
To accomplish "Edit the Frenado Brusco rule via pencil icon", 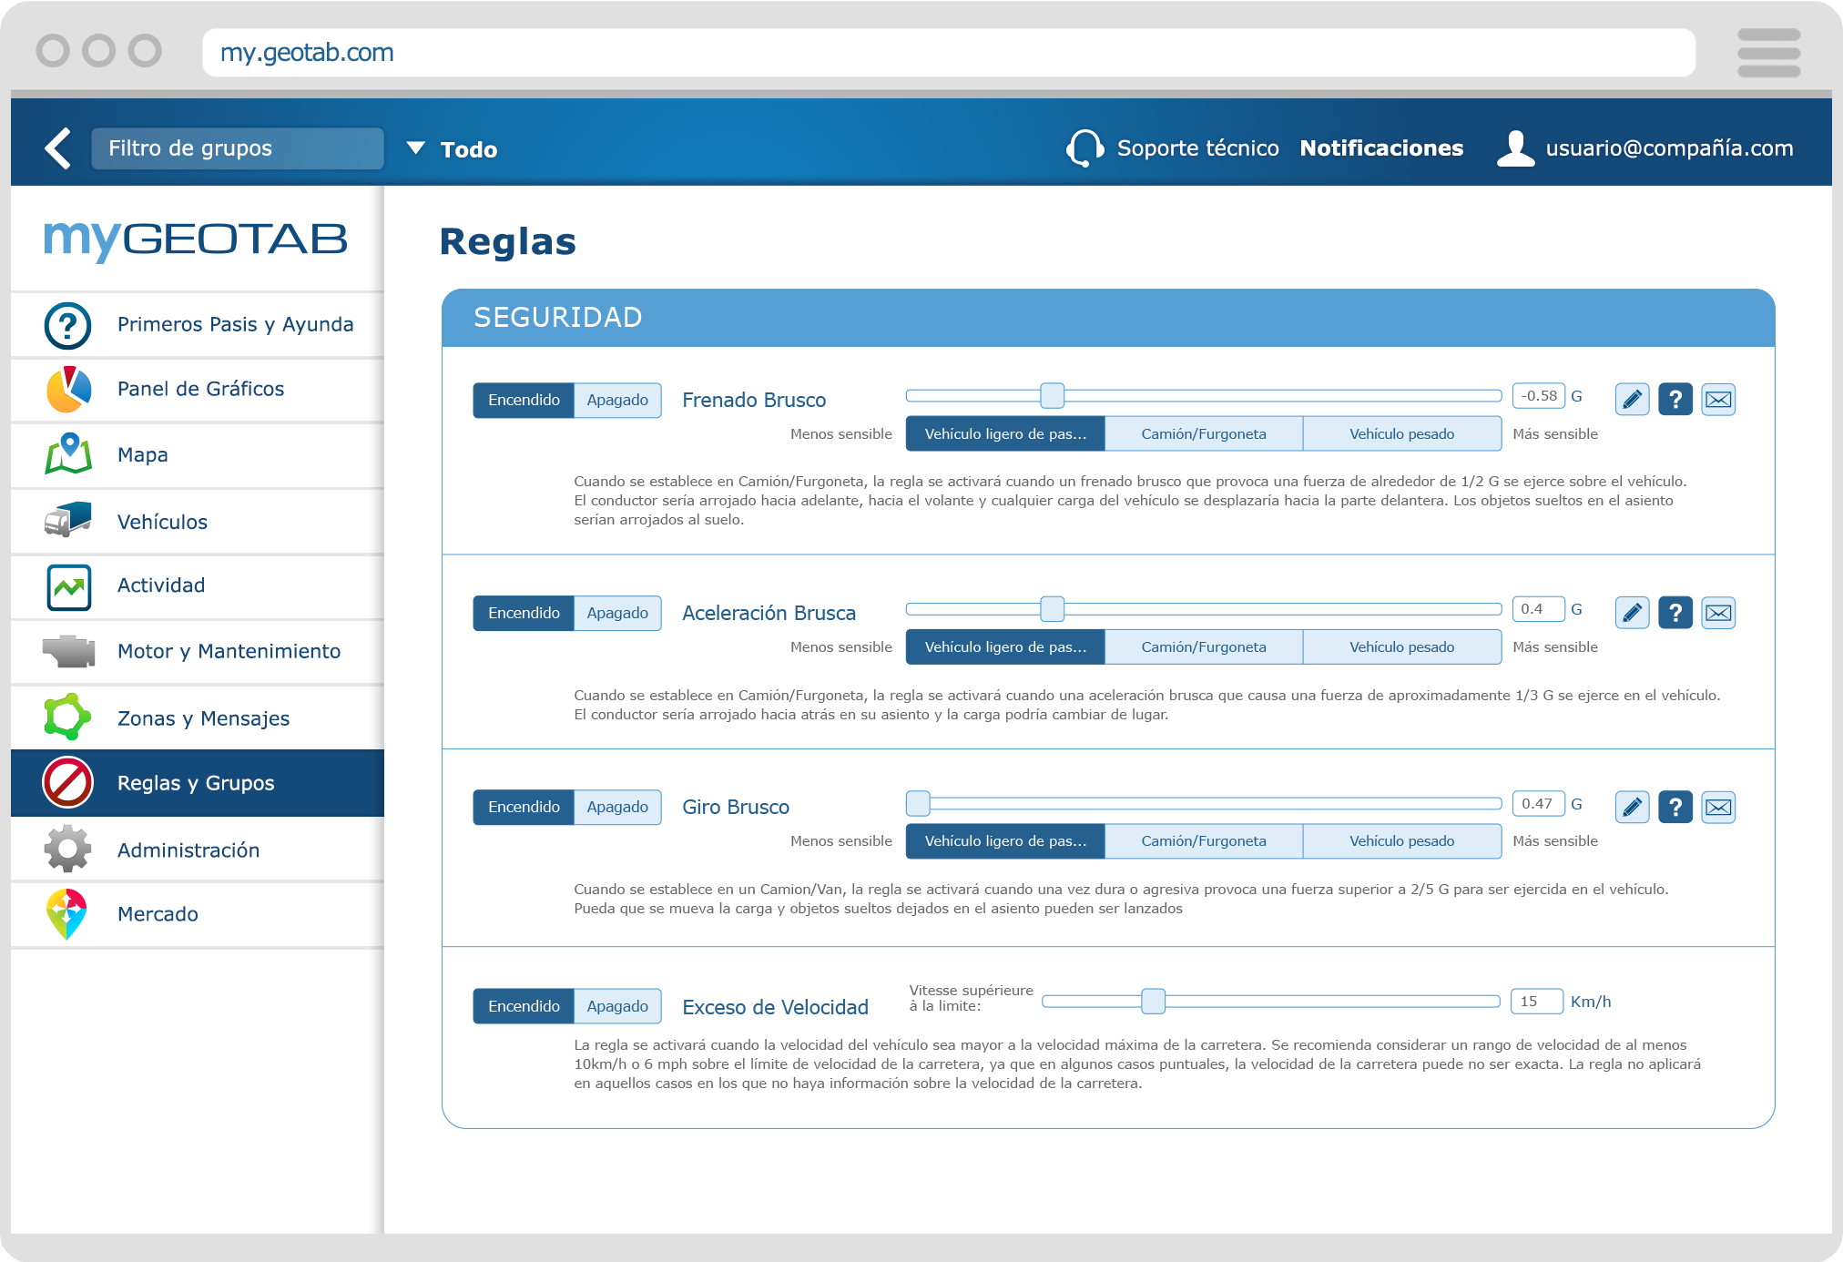I will click(x=1633, y=399).
